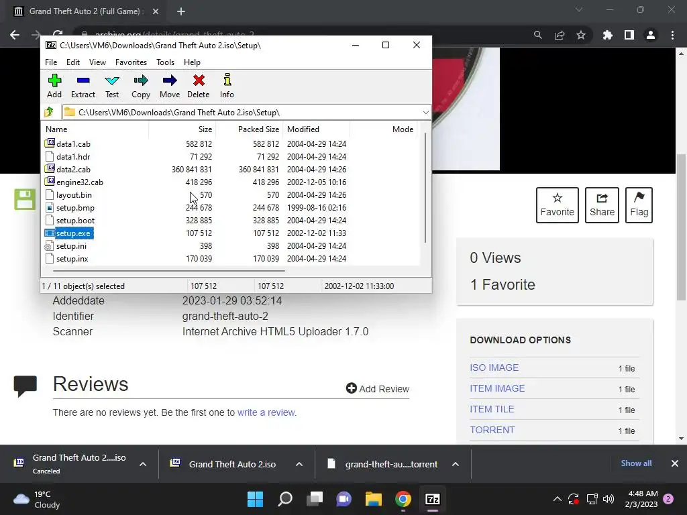The image size is (687, 515).
Task: Open Chrome side panel icon
Action: 629,35
